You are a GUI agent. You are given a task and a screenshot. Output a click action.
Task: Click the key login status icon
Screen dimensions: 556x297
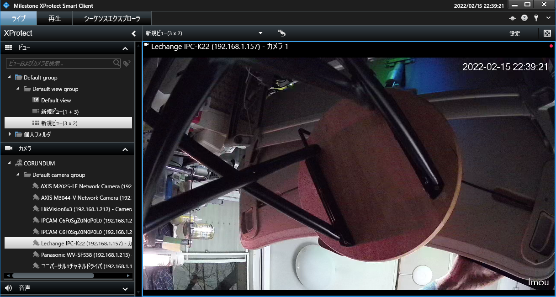point(536,19)
